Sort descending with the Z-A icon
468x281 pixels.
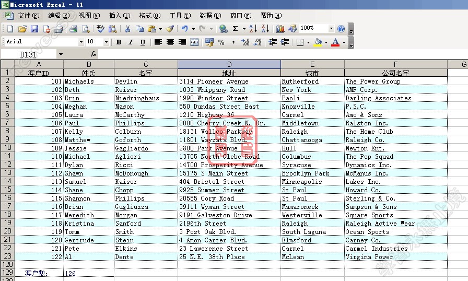(265, 29)
